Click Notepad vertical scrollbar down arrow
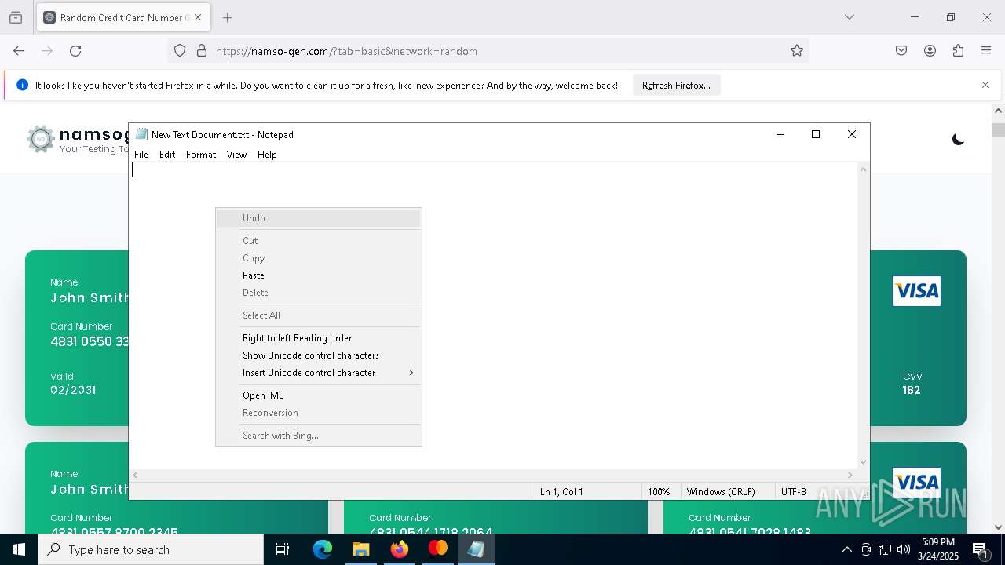 click(x=863, y=462)
